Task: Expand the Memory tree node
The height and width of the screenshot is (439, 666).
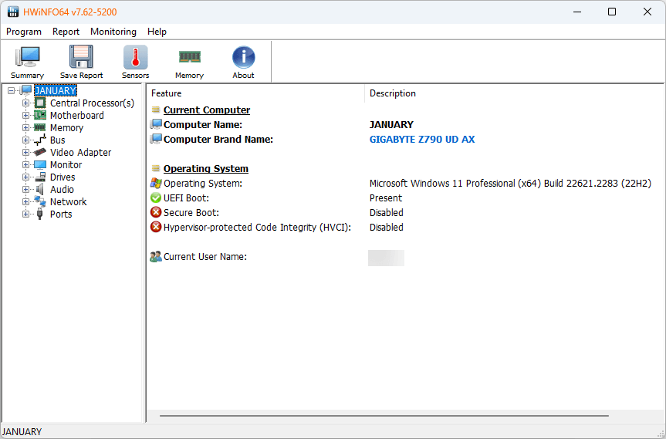Action: (25, 127)
